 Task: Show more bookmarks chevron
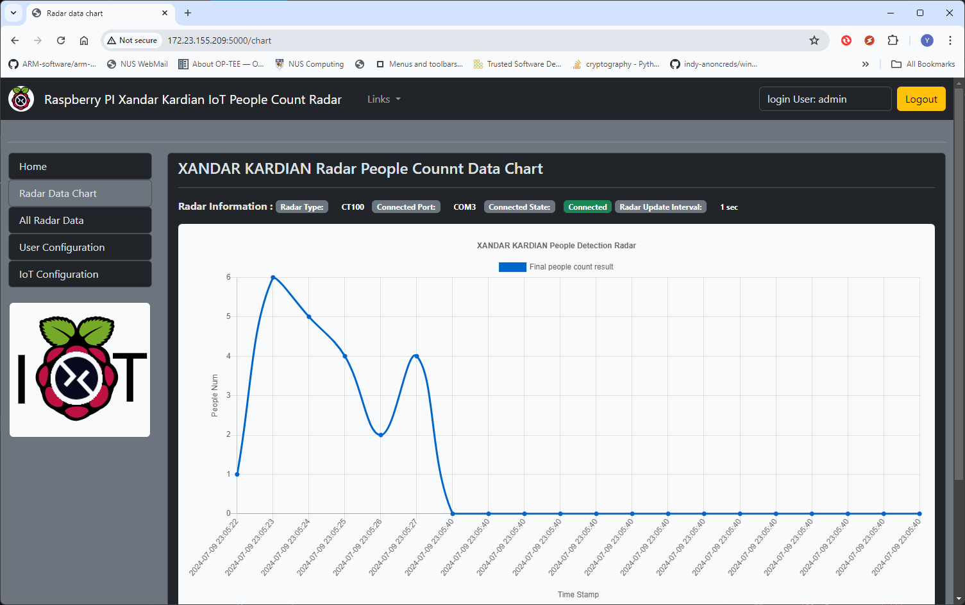point(866,64)
